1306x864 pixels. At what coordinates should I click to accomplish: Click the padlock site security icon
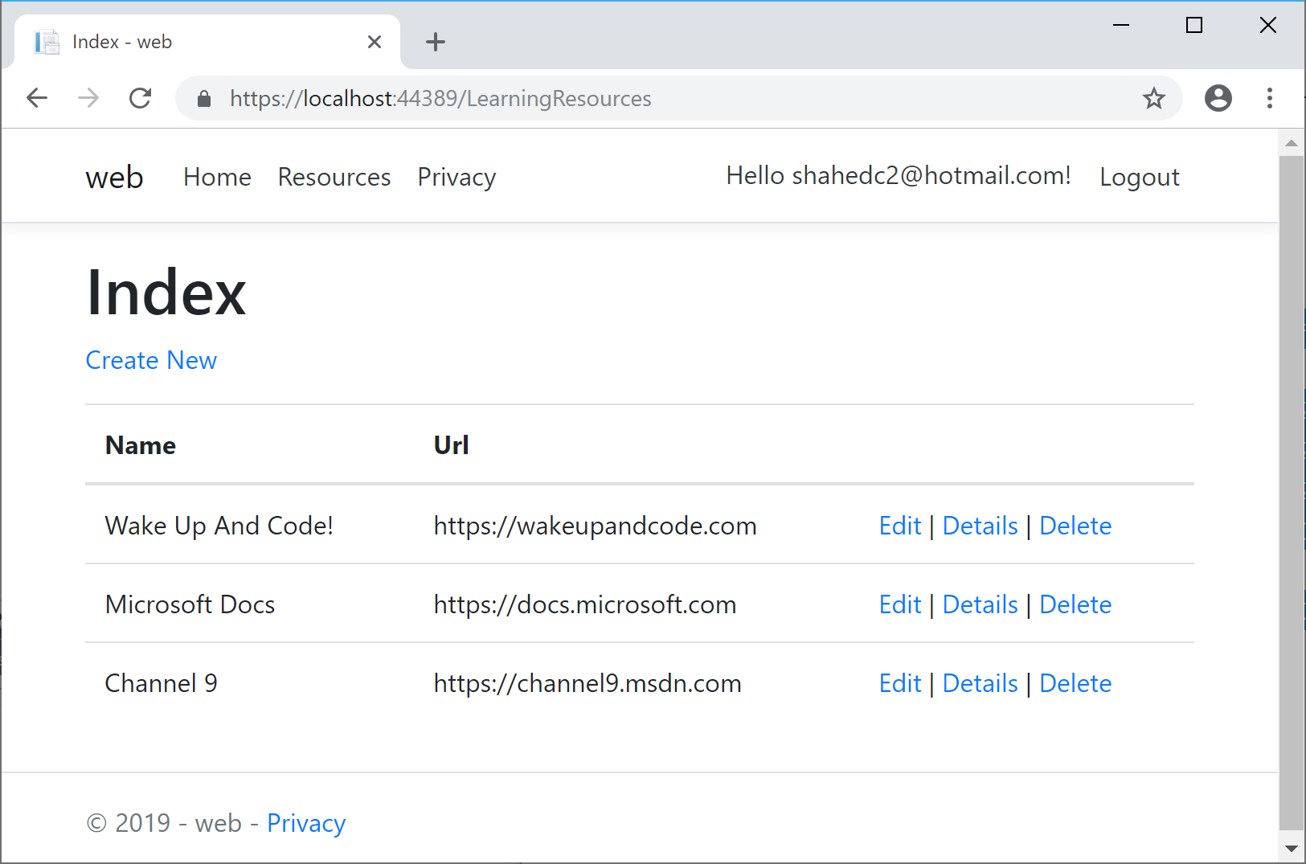click(x=204, y=99)
